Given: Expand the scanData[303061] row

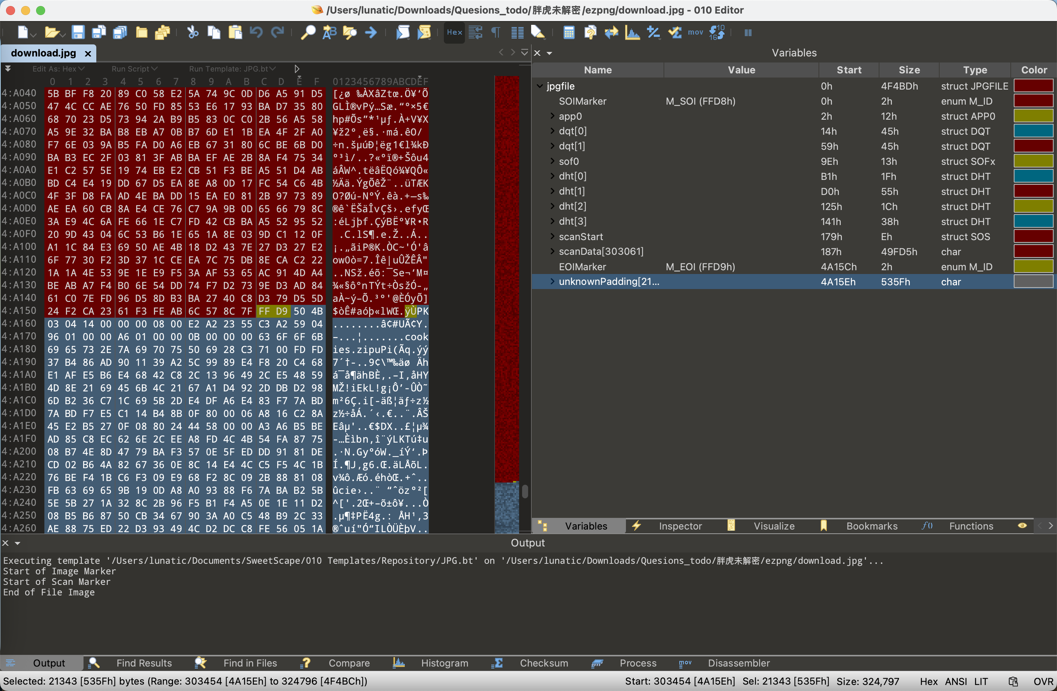Looking at the screenshot, I should [553, 251].
